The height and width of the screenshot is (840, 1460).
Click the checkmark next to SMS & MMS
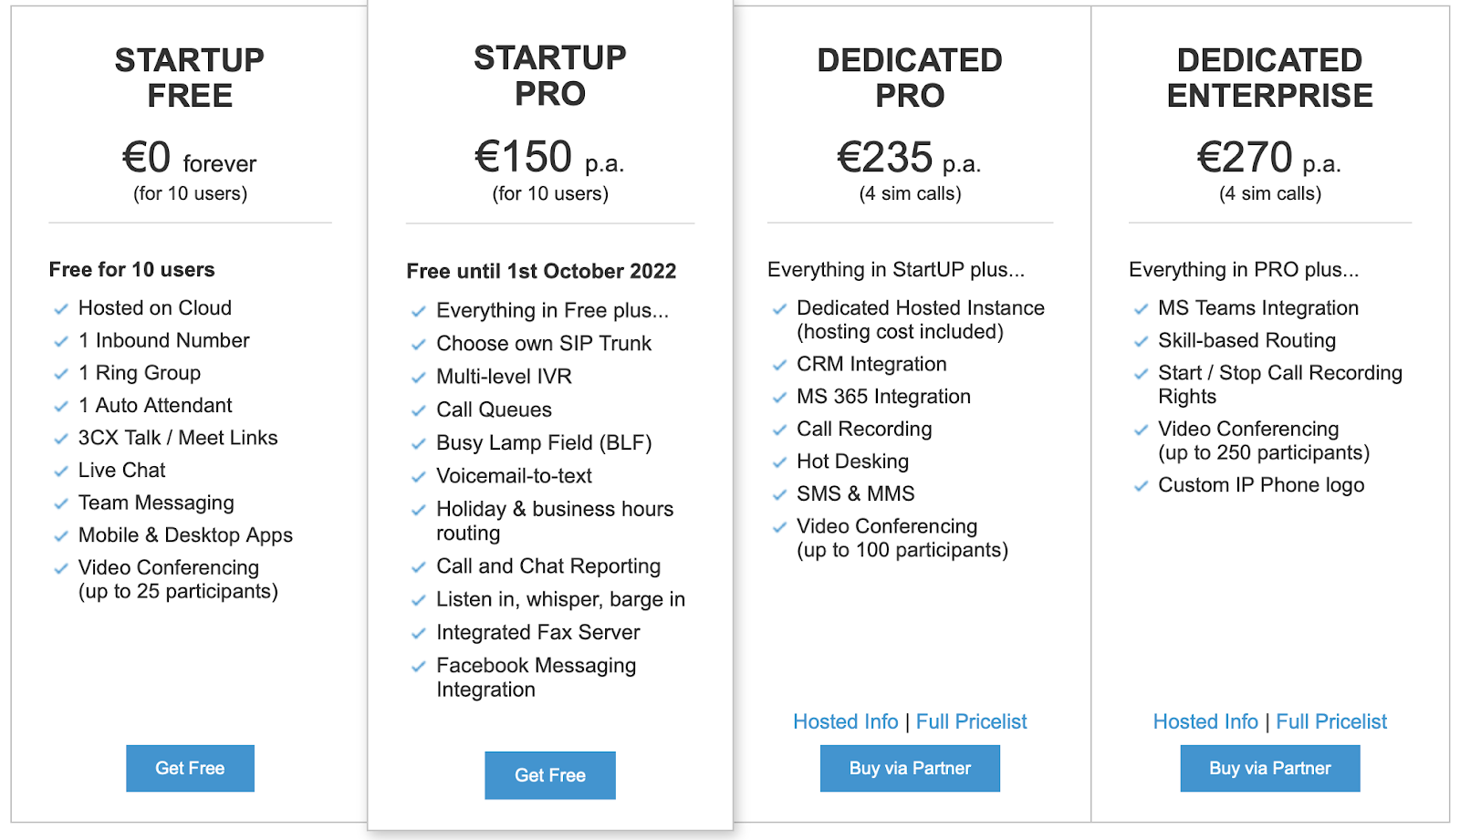[x=779, y=495]
